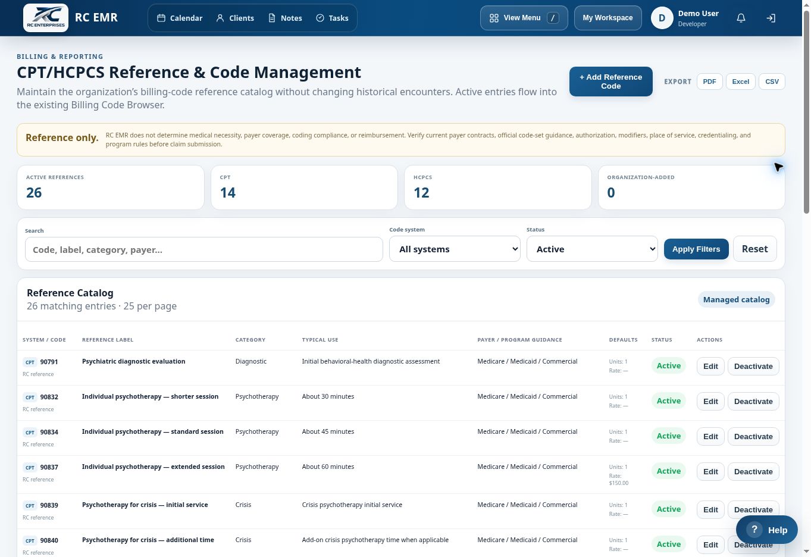This screenshot has width=811, height=557.
Task: Click Active status badge for 90791
Action: (668, 366)
